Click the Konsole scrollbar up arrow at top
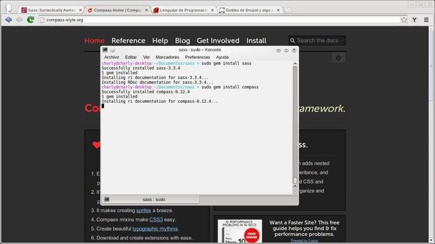Viewport: 435px width, 244px height. pos(295,64)
